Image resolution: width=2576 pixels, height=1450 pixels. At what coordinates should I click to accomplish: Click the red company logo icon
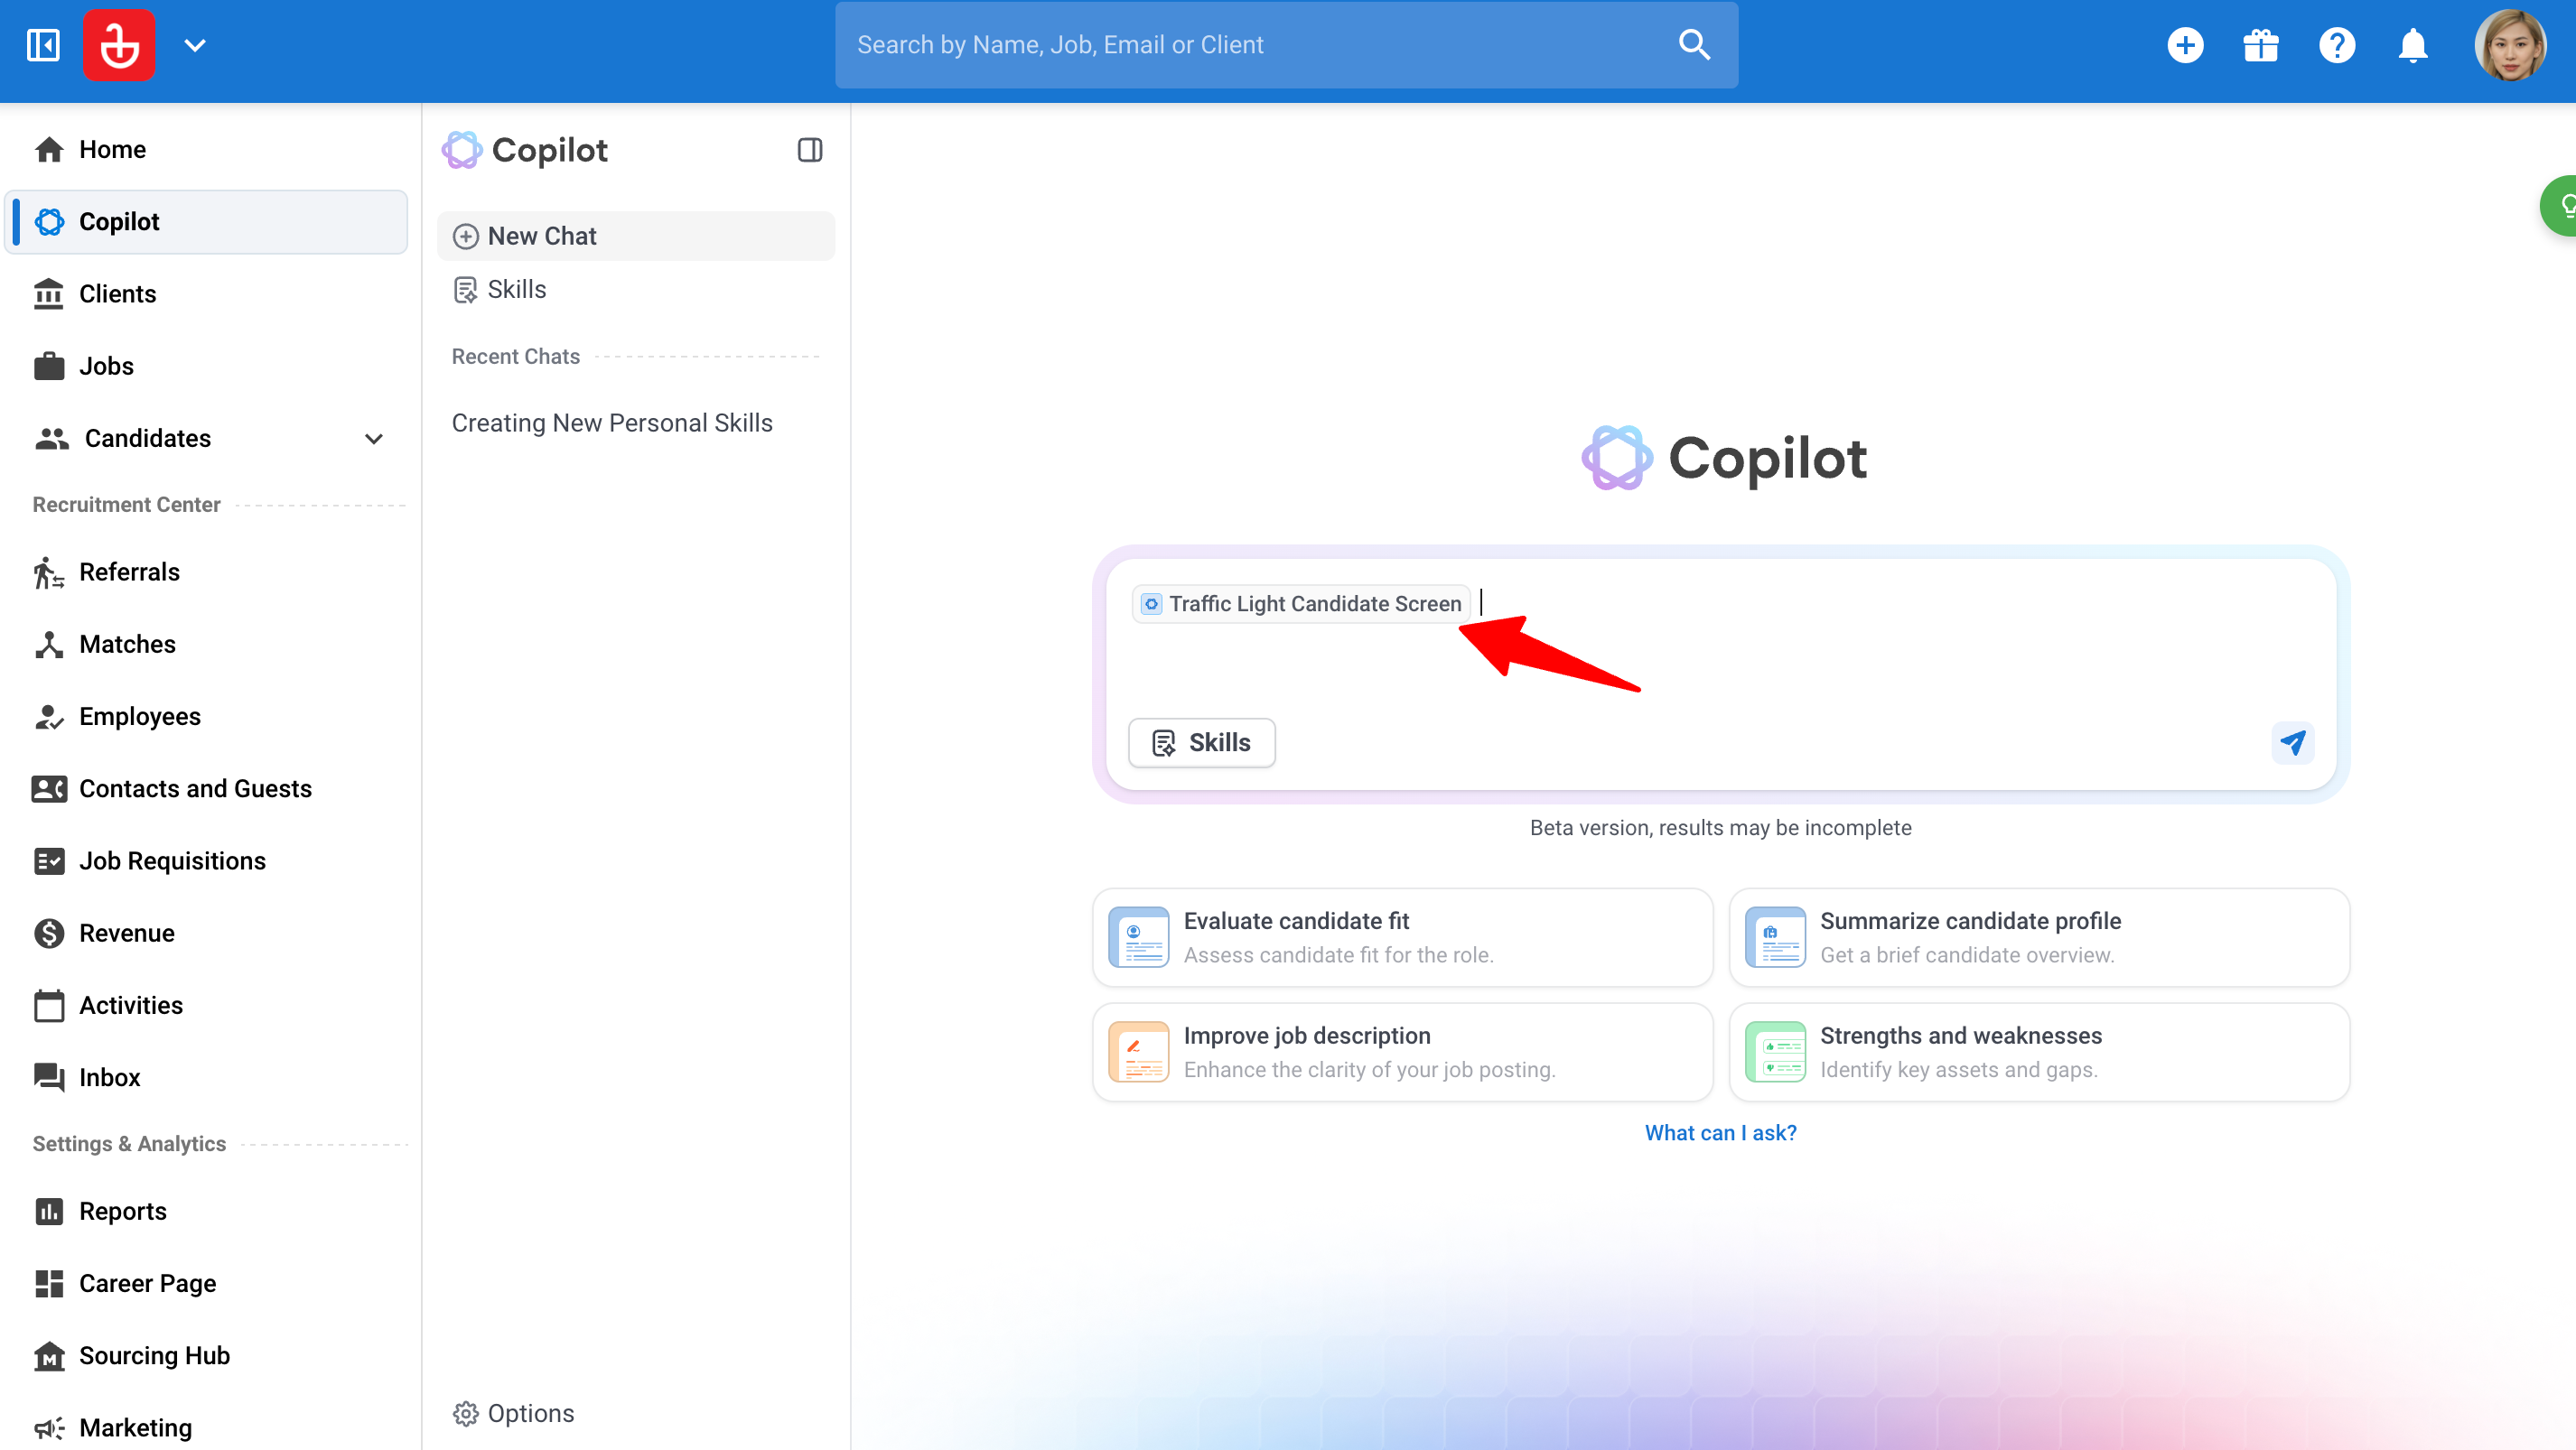[x=119, y=45]
